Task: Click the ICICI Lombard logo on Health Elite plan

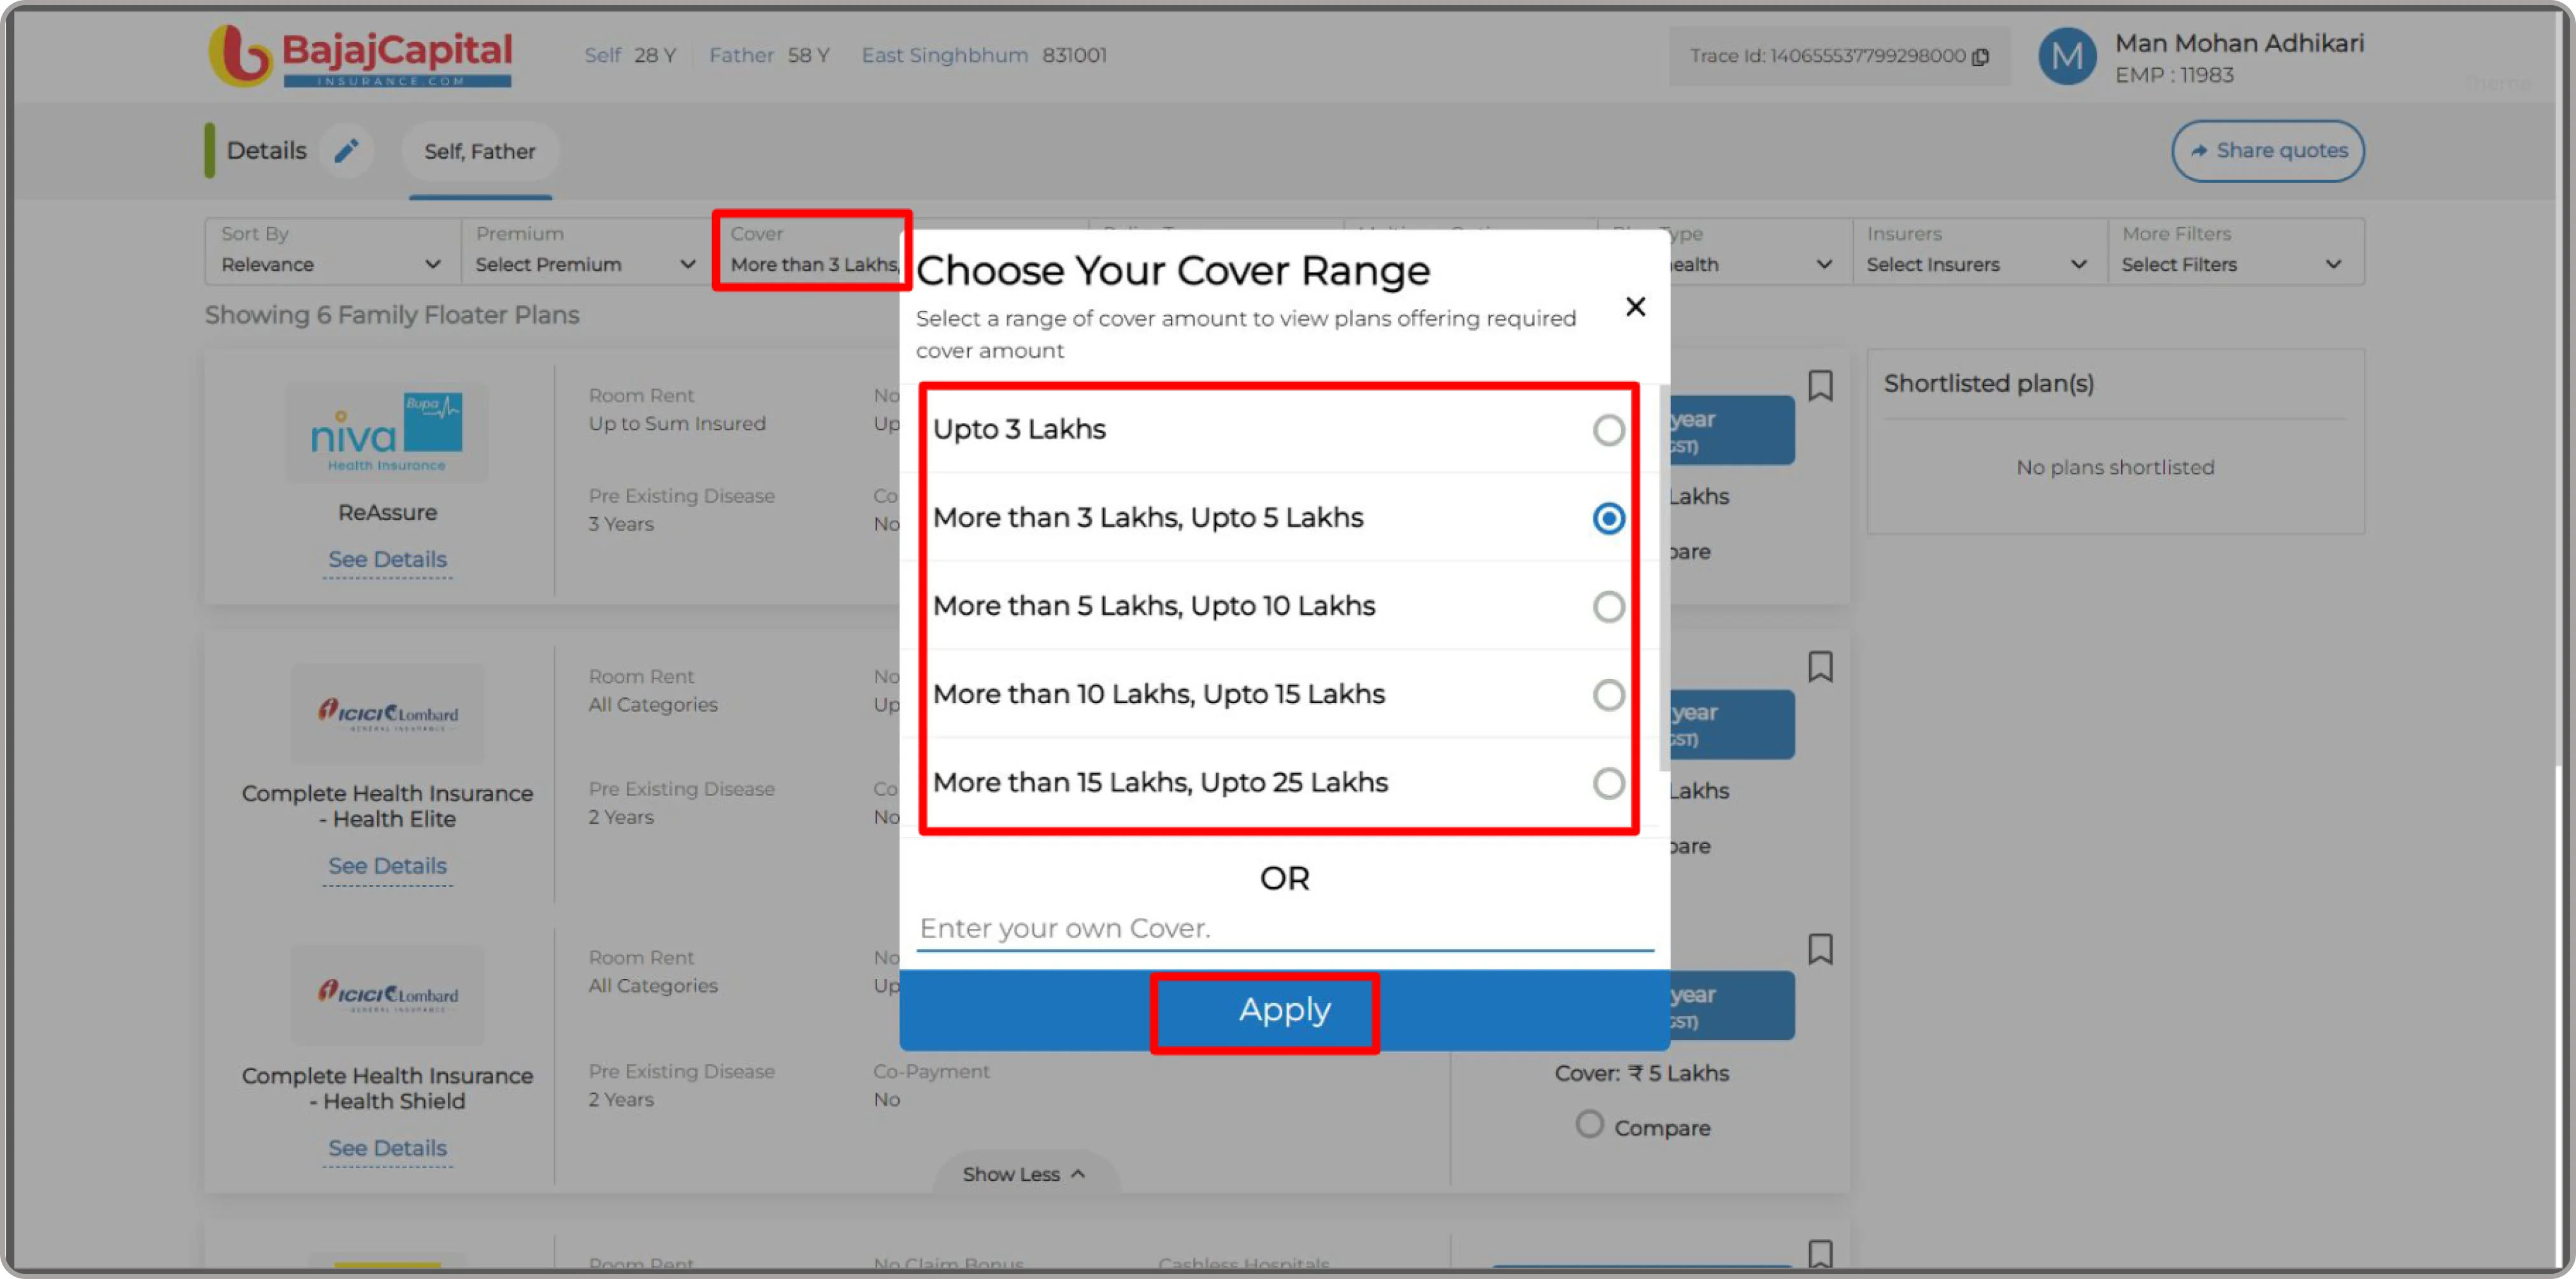Action: point(387,714)
